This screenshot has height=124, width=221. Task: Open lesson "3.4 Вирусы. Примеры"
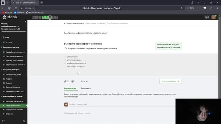coord(11,87)
